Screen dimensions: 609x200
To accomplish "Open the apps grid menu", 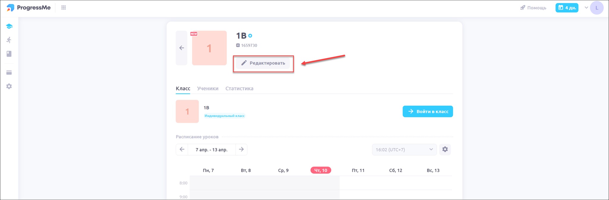I will click(63, 8).
